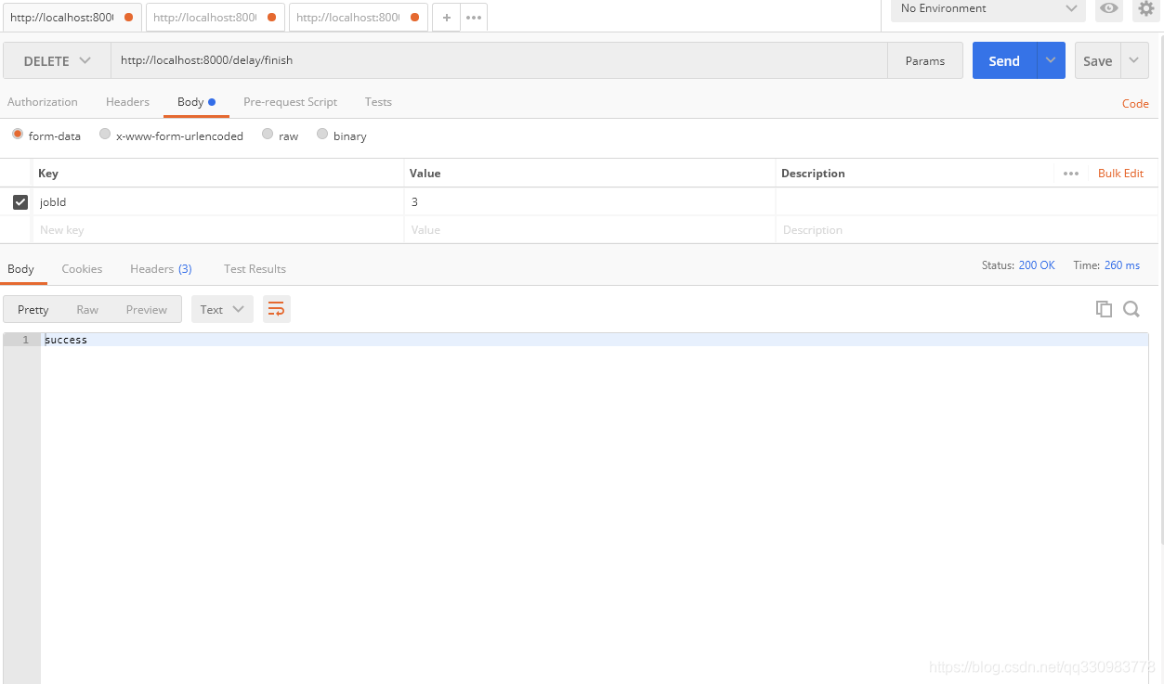Select Preview response view
Image resolution: width=1164 pixels, height=684 pixels.
[147, 309]
